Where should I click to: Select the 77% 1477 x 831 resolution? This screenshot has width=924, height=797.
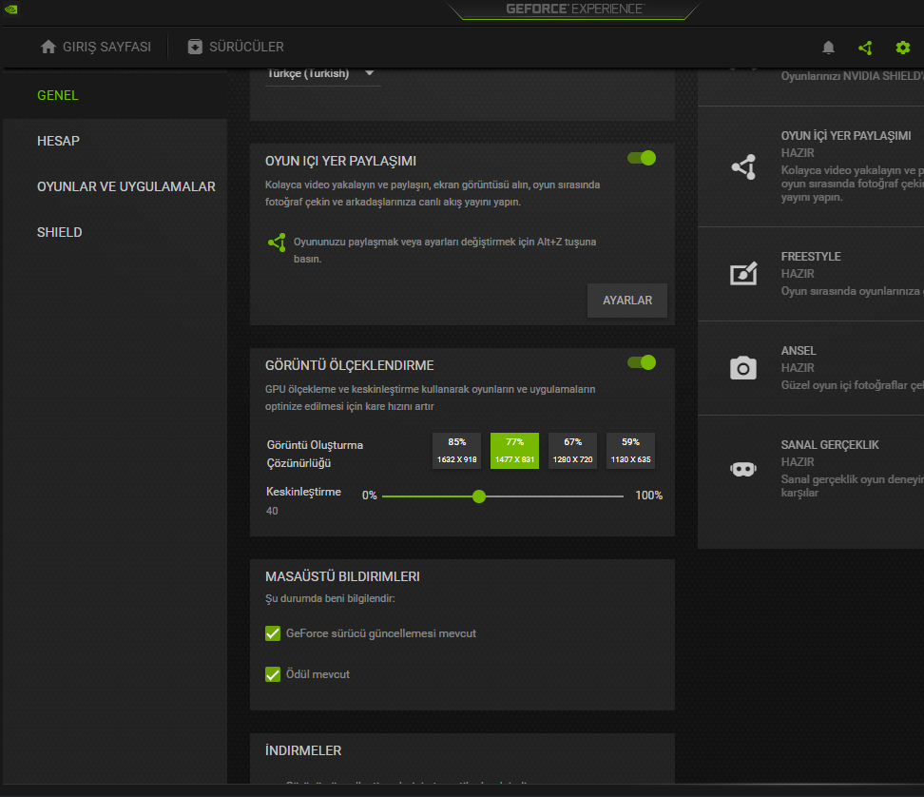(514, 451)
